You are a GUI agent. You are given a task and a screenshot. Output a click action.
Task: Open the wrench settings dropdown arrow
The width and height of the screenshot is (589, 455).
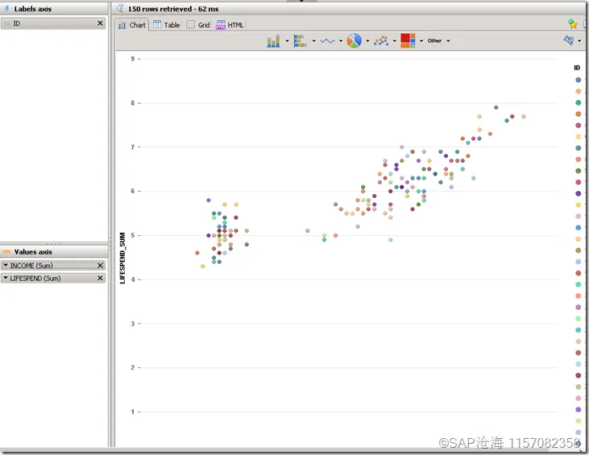tap(579, 41)
